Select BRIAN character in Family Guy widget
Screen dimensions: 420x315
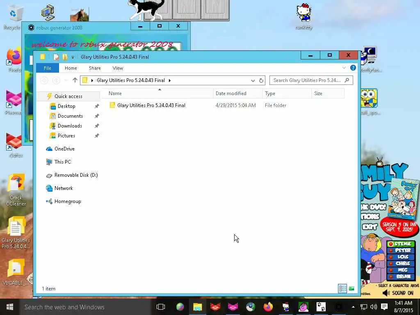point(401,276)
